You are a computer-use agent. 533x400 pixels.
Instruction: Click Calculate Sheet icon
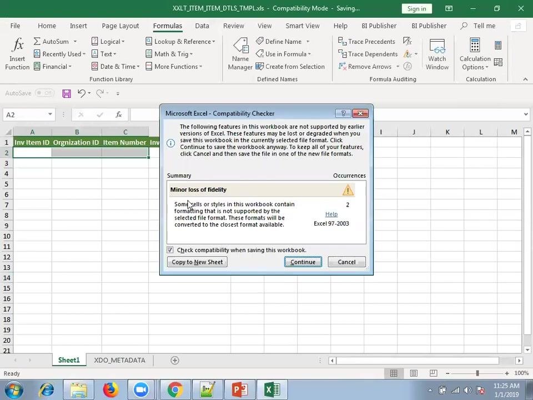498,62
